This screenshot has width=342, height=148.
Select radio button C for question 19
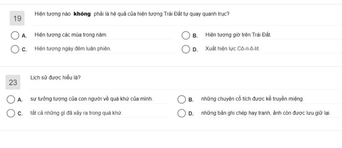15,49
